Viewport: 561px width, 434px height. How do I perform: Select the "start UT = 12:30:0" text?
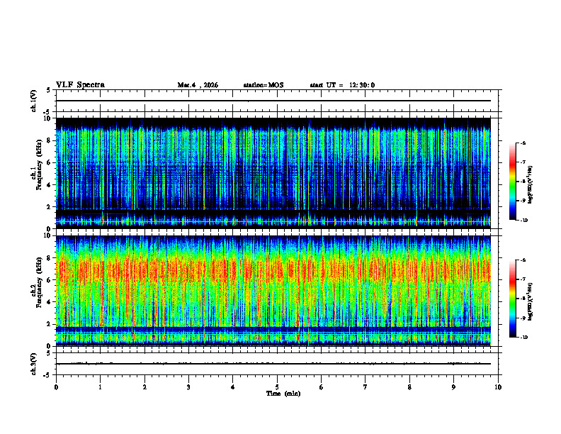pyautogui.click(x=342, y=85)
